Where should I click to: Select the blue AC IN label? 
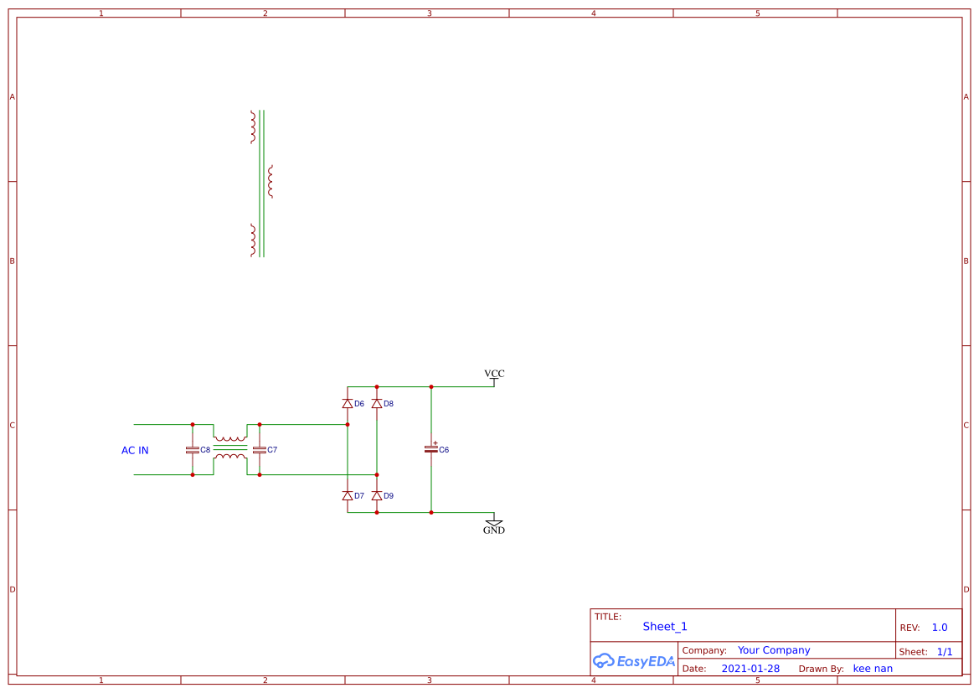(x=135, y=450)
